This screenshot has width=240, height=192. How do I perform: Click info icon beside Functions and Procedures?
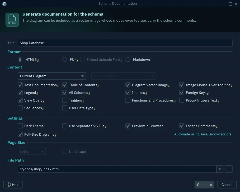click(x=175, y=101)
